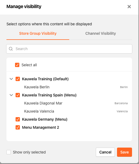Uncheck Kauwela Germany (Menu) checkbox
This screenshot has width=139, height=164.
(x=18, y=119)
